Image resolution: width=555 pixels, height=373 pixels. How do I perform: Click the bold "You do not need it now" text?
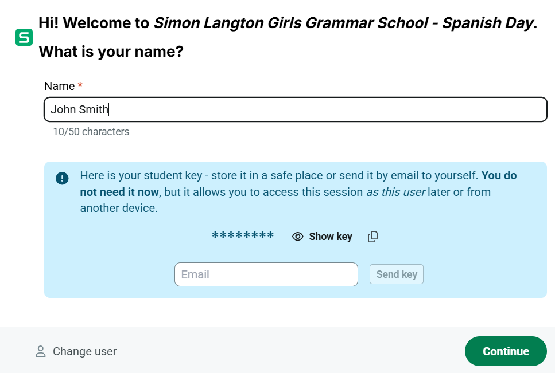[118, 192]
